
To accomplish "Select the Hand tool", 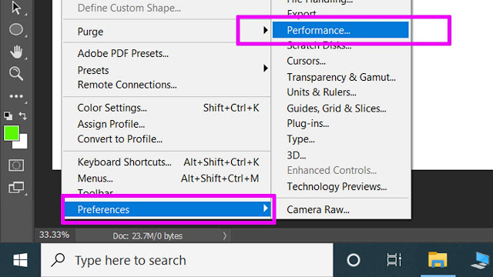I will click(16, 52).
